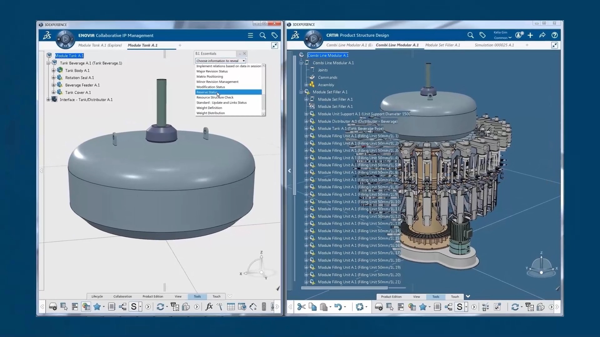Select Weight Distribution from the list
Image resolution: width=600 pixels, height=337 pixels.
click(210, 113)
